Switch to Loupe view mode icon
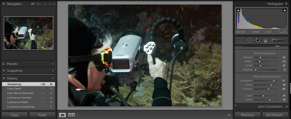Screen dimensions: 291x119 point(62,115)
